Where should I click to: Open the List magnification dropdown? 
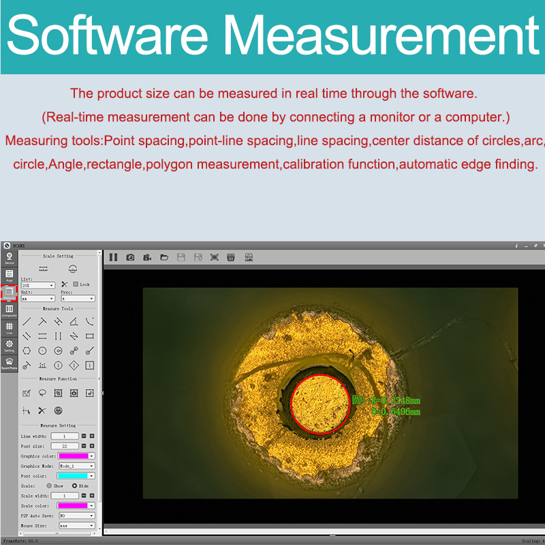pos(38,285)
